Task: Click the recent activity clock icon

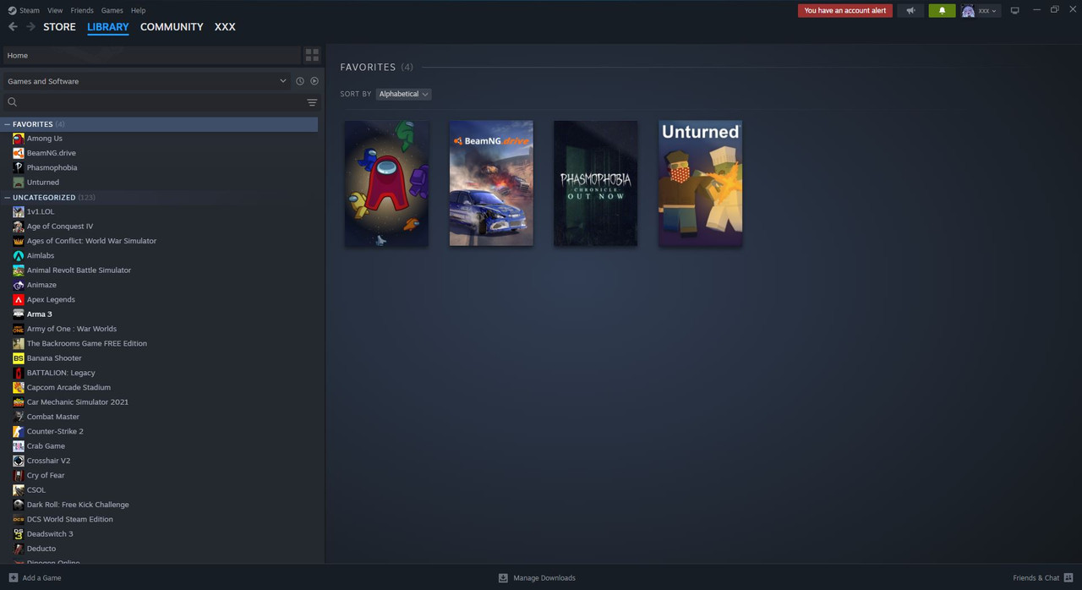Action: tap(299, 81)
